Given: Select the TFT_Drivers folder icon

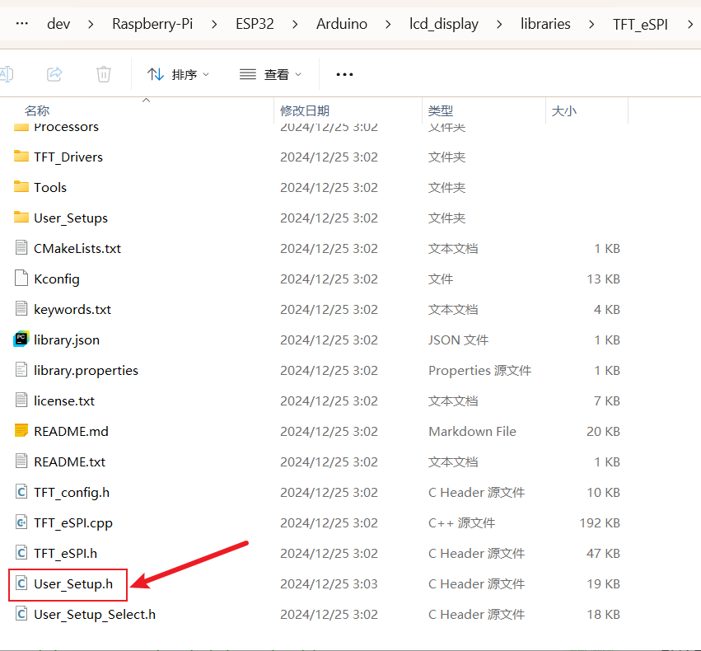Looking at the screenshot, I should point(21,157).
